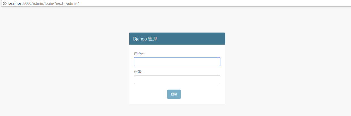
Task: Click the 登录 login button
Action: [174, 94]
